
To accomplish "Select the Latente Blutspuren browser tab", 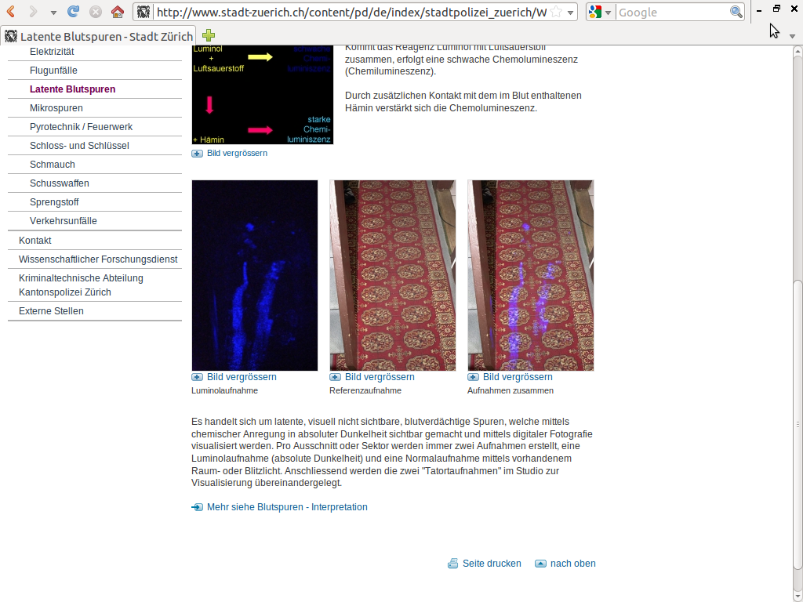I will pyautogui.click(x=98, y=36).
